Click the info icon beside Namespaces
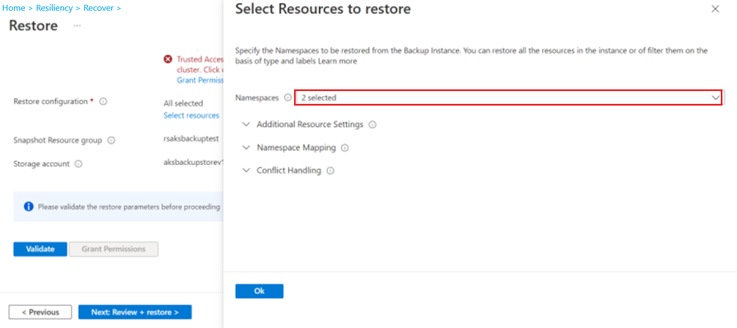The width and height of the screenshot is (737, 328). coord(288,97)
